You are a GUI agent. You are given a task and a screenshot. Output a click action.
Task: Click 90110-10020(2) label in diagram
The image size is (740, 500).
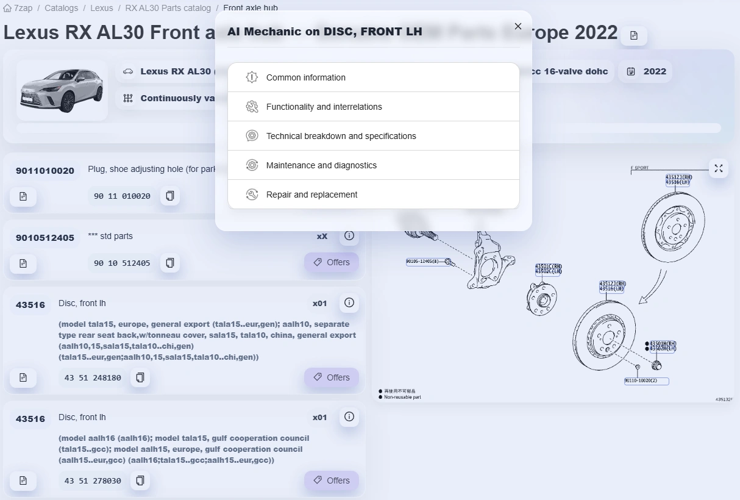646,381
